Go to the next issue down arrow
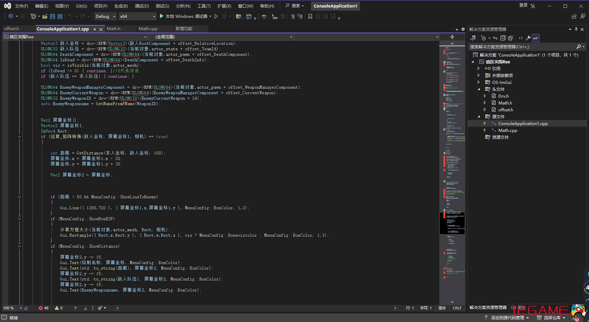The height and width of the screenshot is (322, 589). click(85, 308)
